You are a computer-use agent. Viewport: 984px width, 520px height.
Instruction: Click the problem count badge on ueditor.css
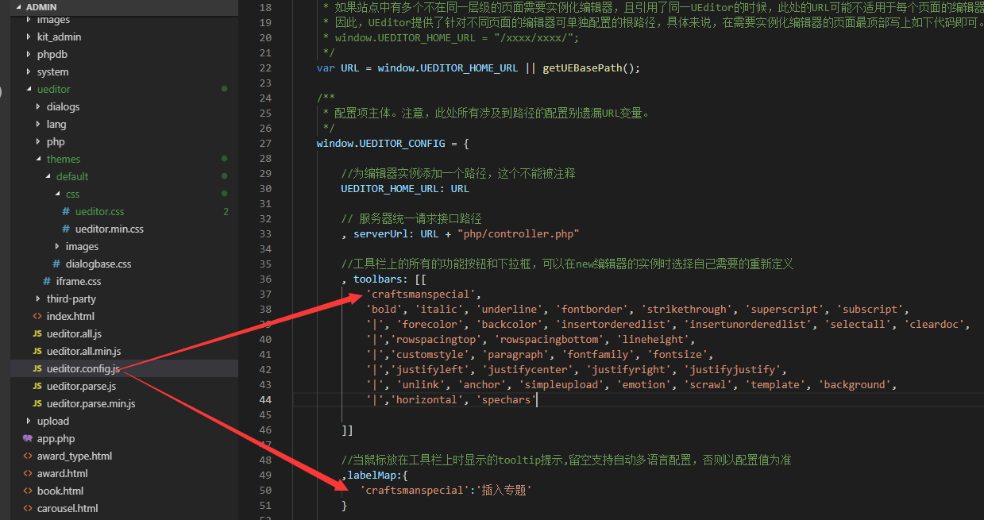coord(226,211)
